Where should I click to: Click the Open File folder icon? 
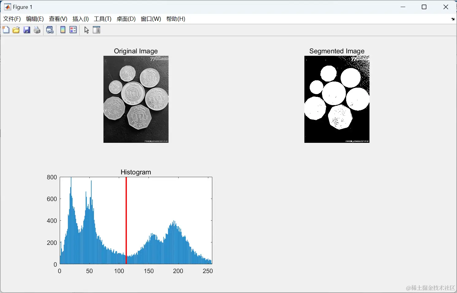coord(16,30)
